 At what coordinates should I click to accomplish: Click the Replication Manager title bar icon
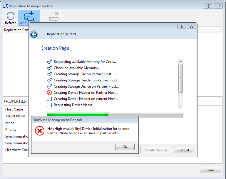[5, 6]
